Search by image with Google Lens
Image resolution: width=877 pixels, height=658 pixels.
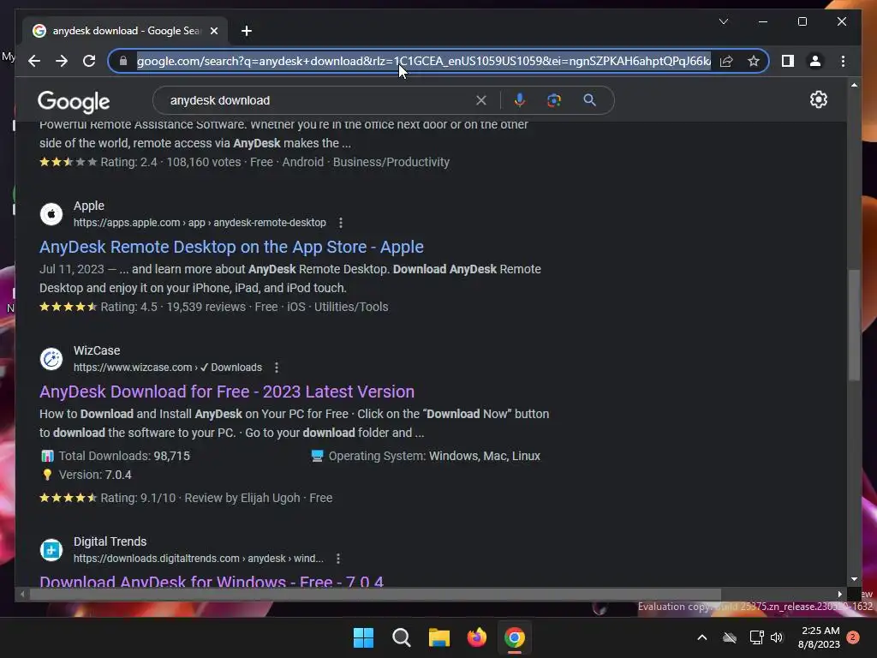point(554,100)
